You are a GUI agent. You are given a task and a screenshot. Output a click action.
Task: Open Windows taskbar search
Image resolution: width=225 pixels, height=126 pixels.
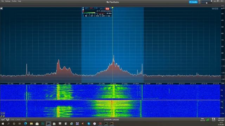(8, 124)
